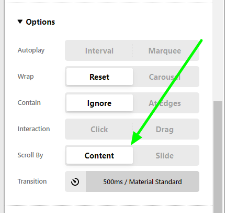The height and width of the screenshot is (213, 226).
Task: Click the Scroll By label
Action: (30, 155)
